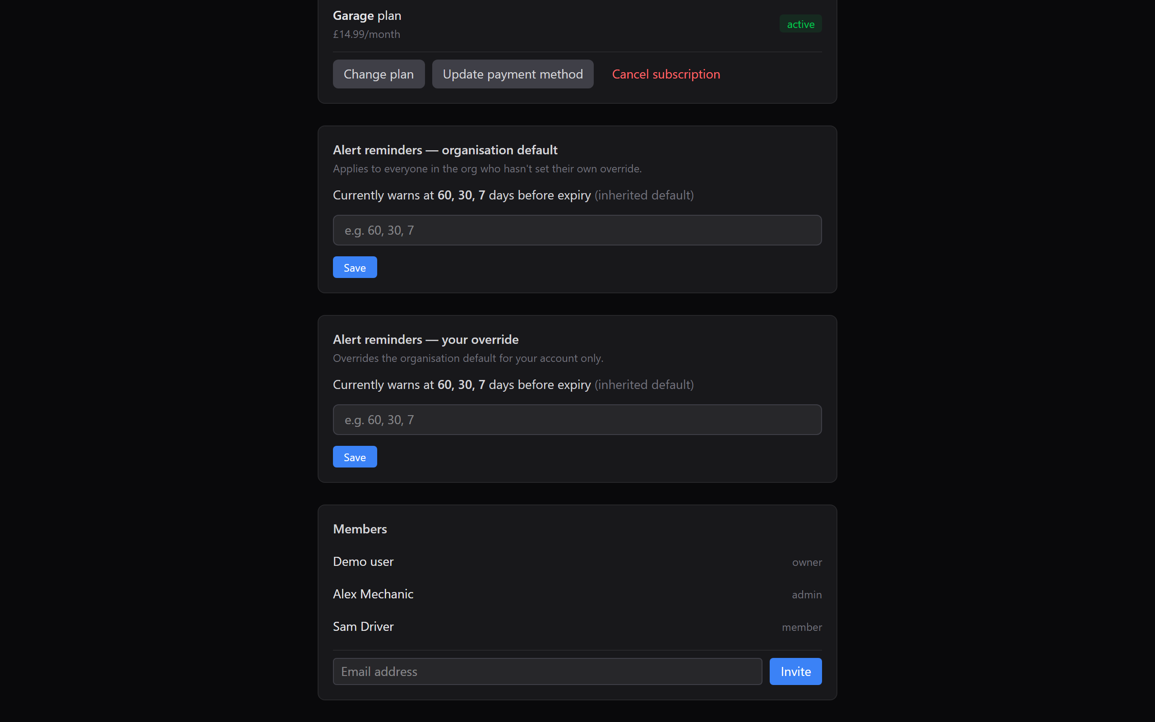This screenshot has width=1155, height=722.
Task: Click the Change plan button
Action: [x=378, y=74]
